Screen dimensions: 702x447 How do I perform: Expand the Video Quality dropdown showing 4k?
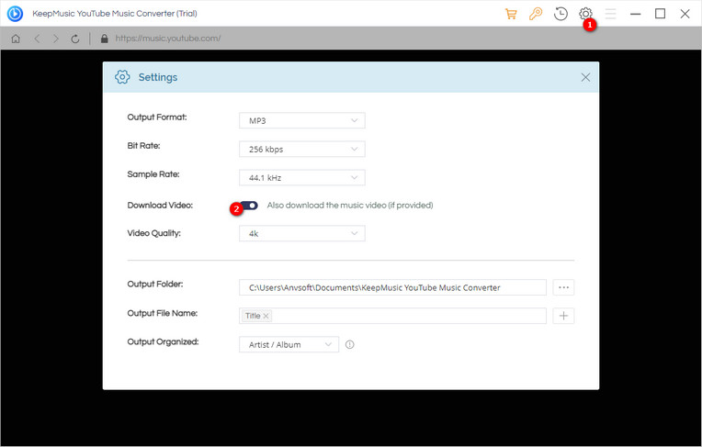click(302, 233)
